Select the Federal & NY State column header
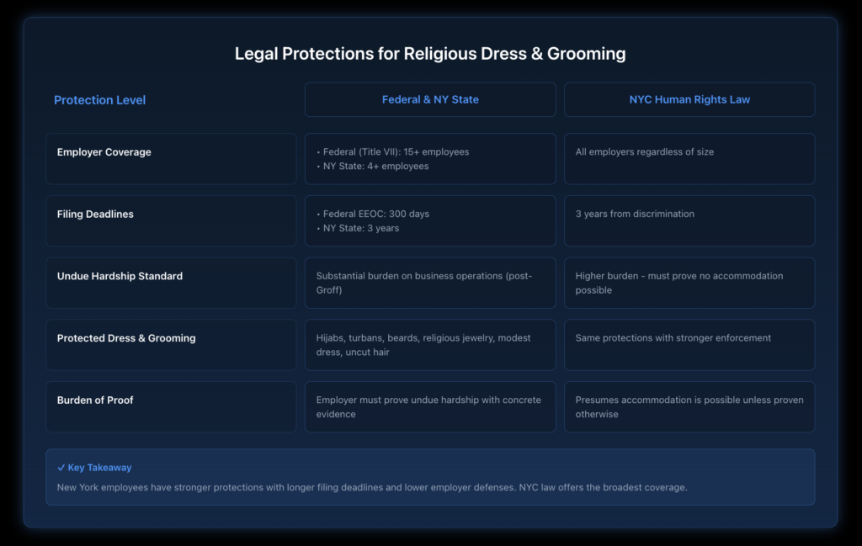Viewport: 862px width, 546px height. [430, 99]
